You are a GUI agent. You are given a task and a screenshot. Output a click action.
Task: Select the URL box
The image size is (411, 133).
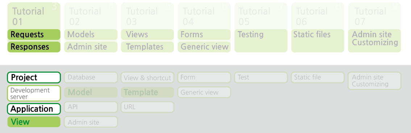point(148,107)
